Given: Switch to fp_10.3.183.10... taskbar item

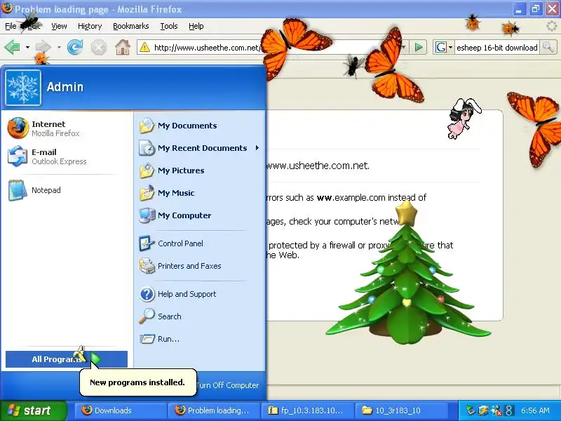Looking at the screenshot, I should click(x=307, y=410).
